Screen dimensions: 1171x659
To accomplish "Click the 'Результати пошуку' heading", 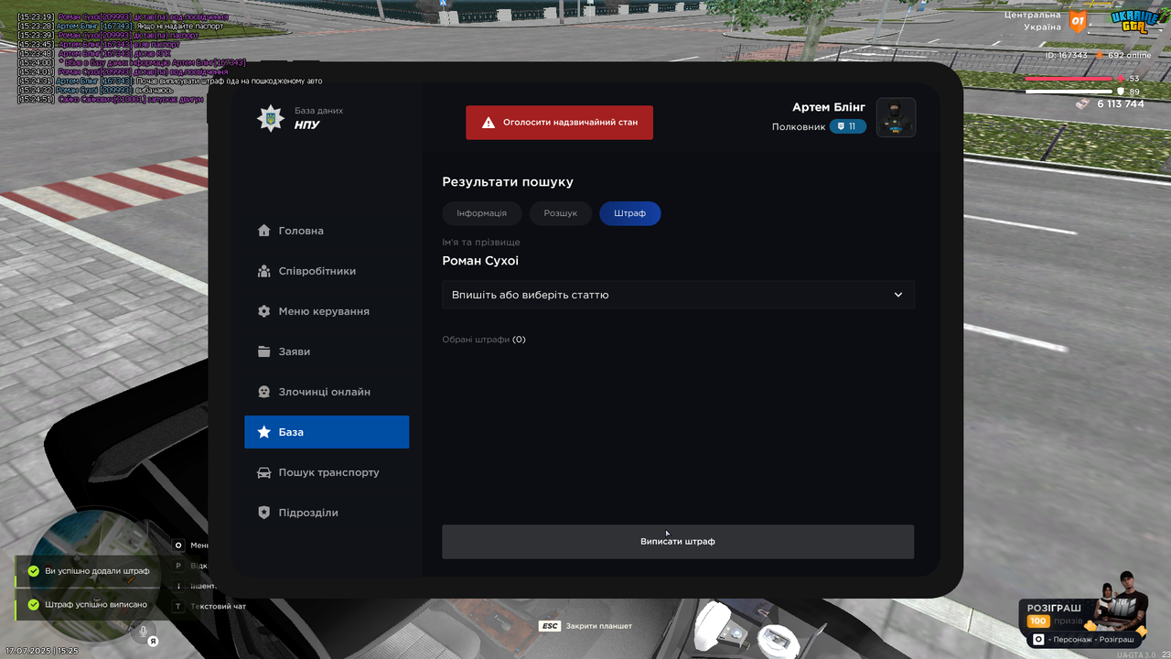I will (x=508, y=182).
